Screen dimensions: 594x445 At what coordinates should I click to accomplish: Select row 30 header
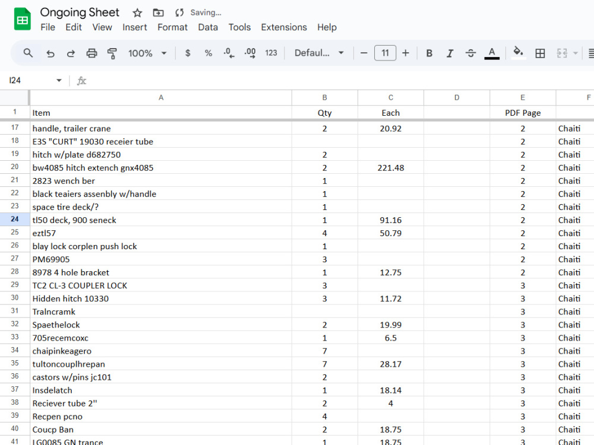point(15,298)
